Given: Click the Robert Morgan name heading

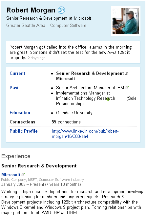Looking at the screenshot, I should pyautogui.click(x=31, y=10).
